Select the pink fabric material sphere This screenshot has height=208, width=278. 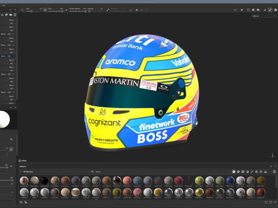127,181
